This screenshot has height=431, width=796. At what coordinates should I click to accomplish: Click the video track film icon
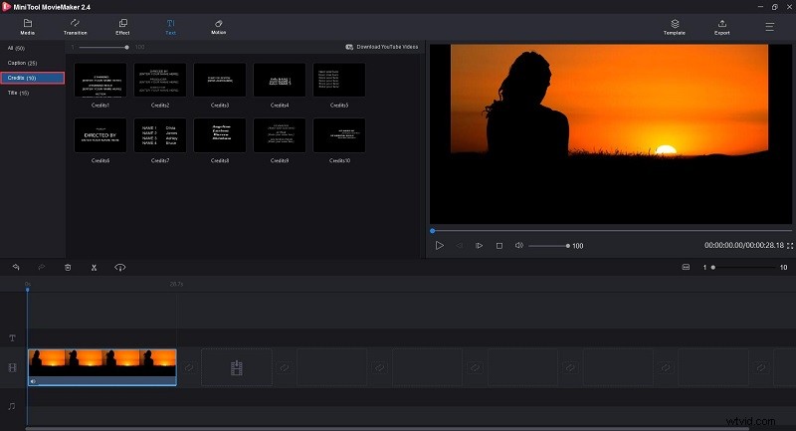point(12,367)
